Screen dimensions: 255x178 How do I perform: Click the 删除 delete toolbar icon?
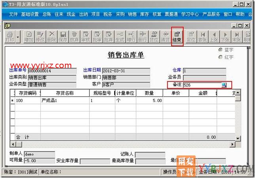(52, 37)
